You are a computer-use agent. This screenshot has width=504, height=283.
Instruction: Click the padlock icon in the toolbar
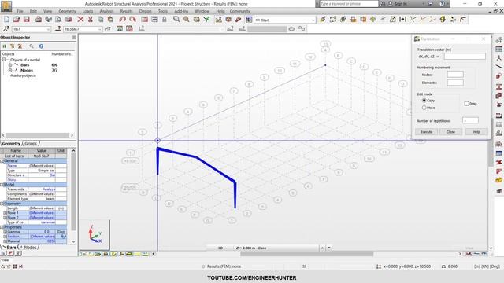click(x=165, y=20)
